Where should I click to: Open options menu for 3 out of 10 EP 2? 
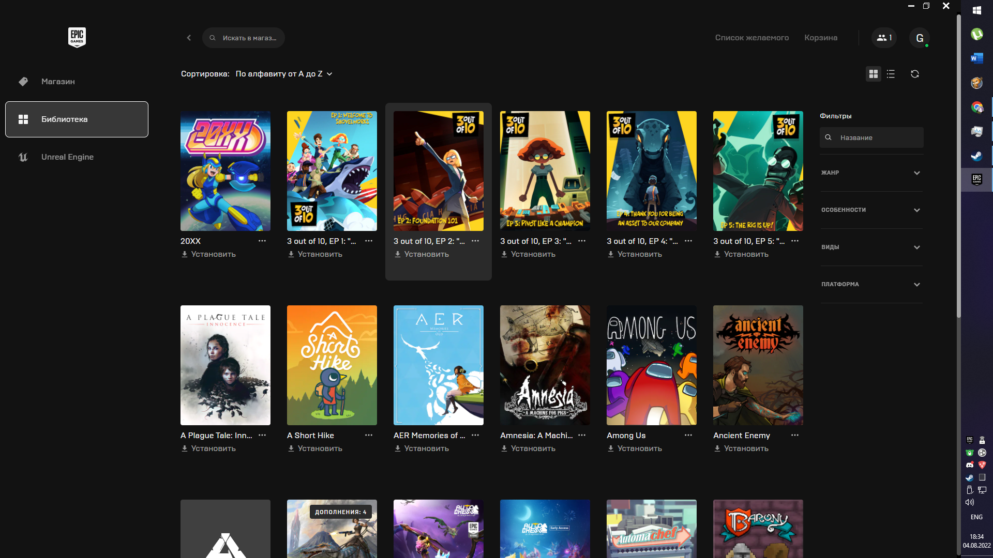click(475, 241)
